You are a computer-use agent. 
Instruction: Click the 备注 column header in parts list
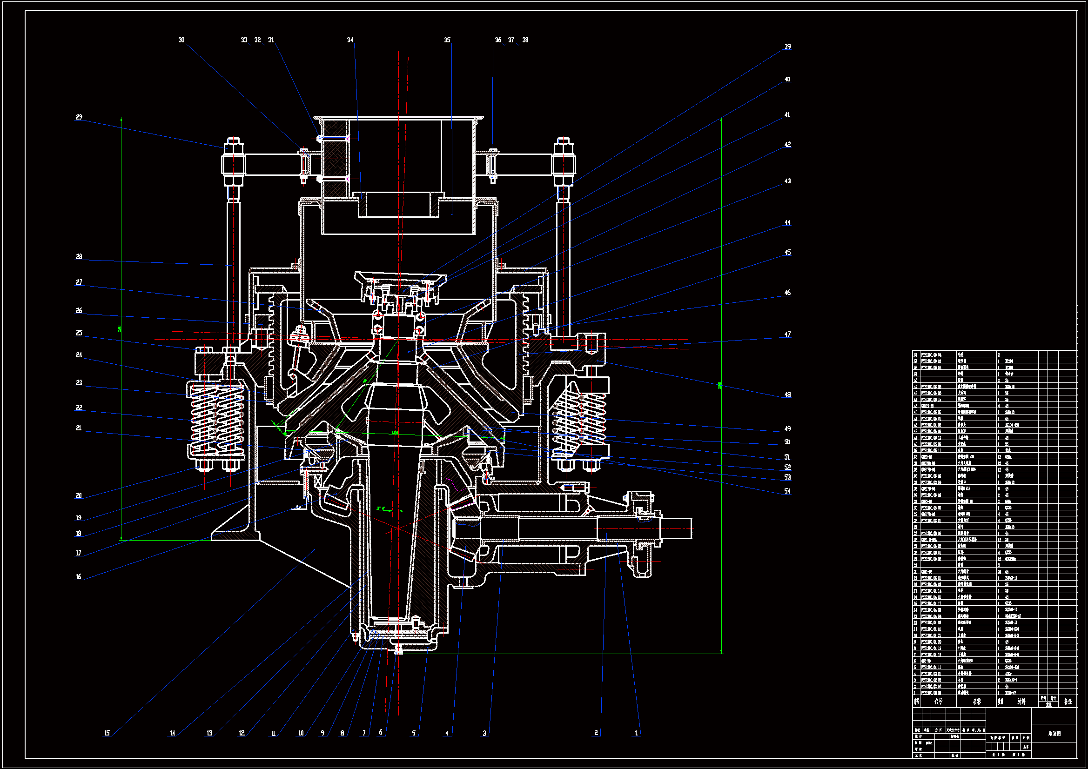1067,701
